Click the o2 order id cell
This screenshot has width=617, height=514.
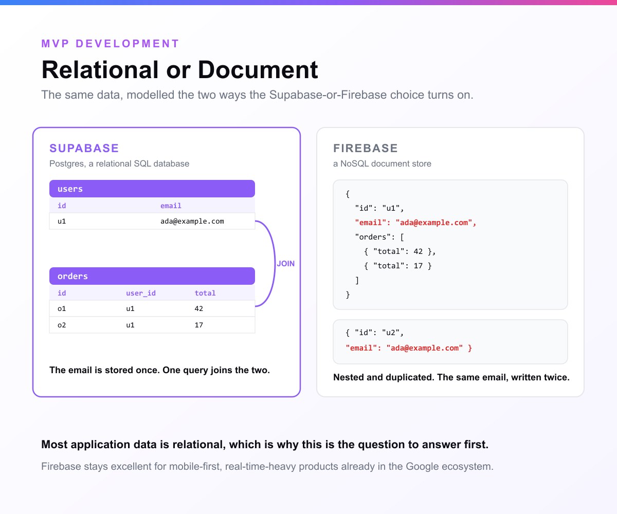[x=62, y=325]
